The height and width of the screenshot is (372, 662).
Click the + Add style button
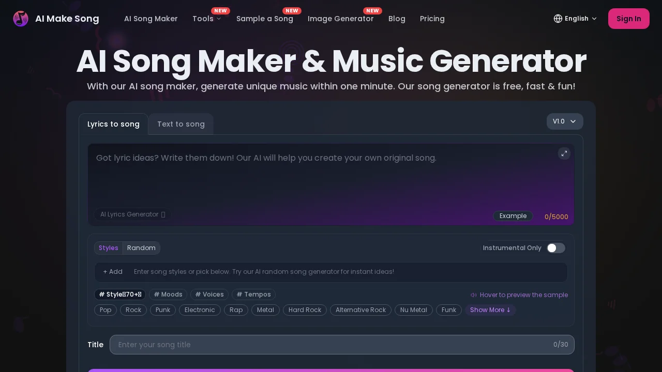pos(113,272)
